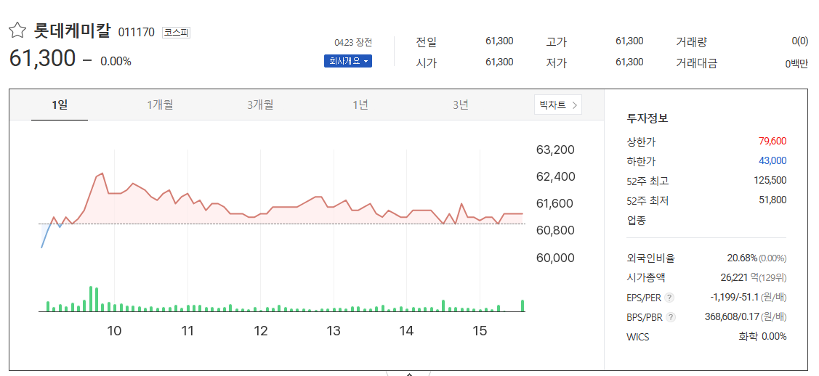Viewport: 819px width, 376px height.
Task: Click 외국인비율 value 20.68%
Action: 742,258
